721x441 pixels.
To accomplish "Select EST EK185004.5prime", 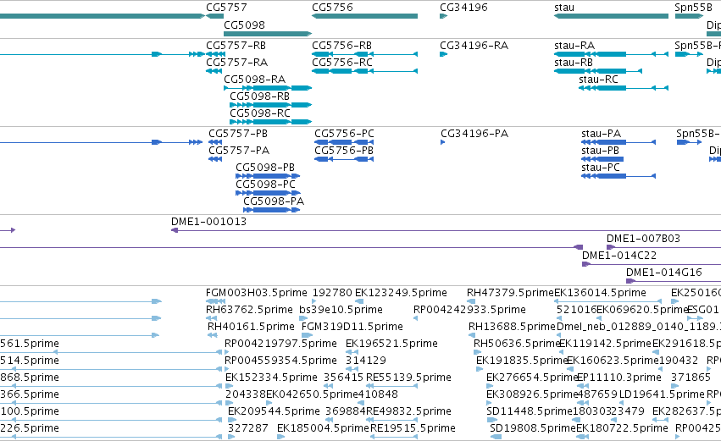I will 324,428.
